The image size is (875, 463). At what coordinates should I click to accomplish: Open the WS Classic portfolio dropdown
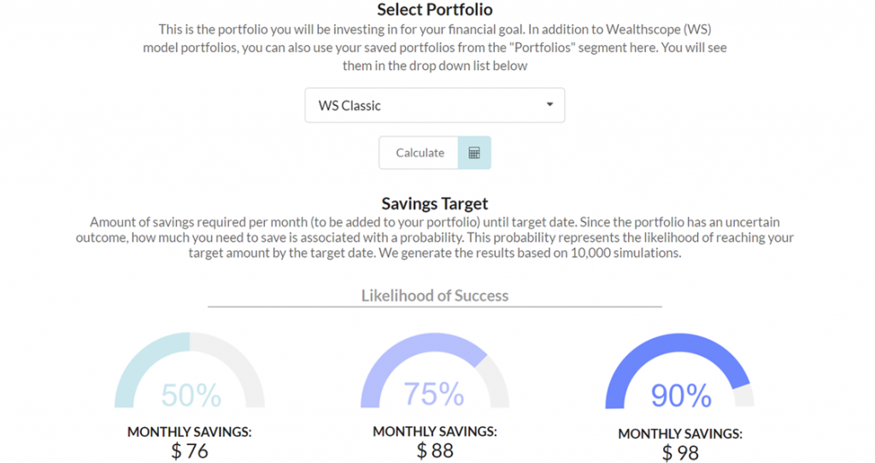point(435,105)
